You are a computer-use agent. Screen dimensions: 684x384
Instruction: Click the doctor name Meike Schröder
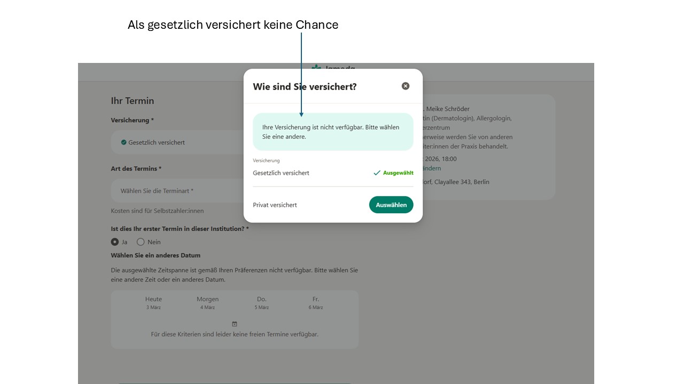[448, 109]
